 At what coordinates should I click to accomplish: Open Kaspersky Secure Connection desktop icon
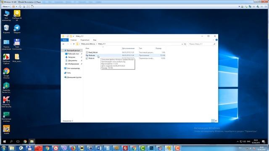point(6,88)
